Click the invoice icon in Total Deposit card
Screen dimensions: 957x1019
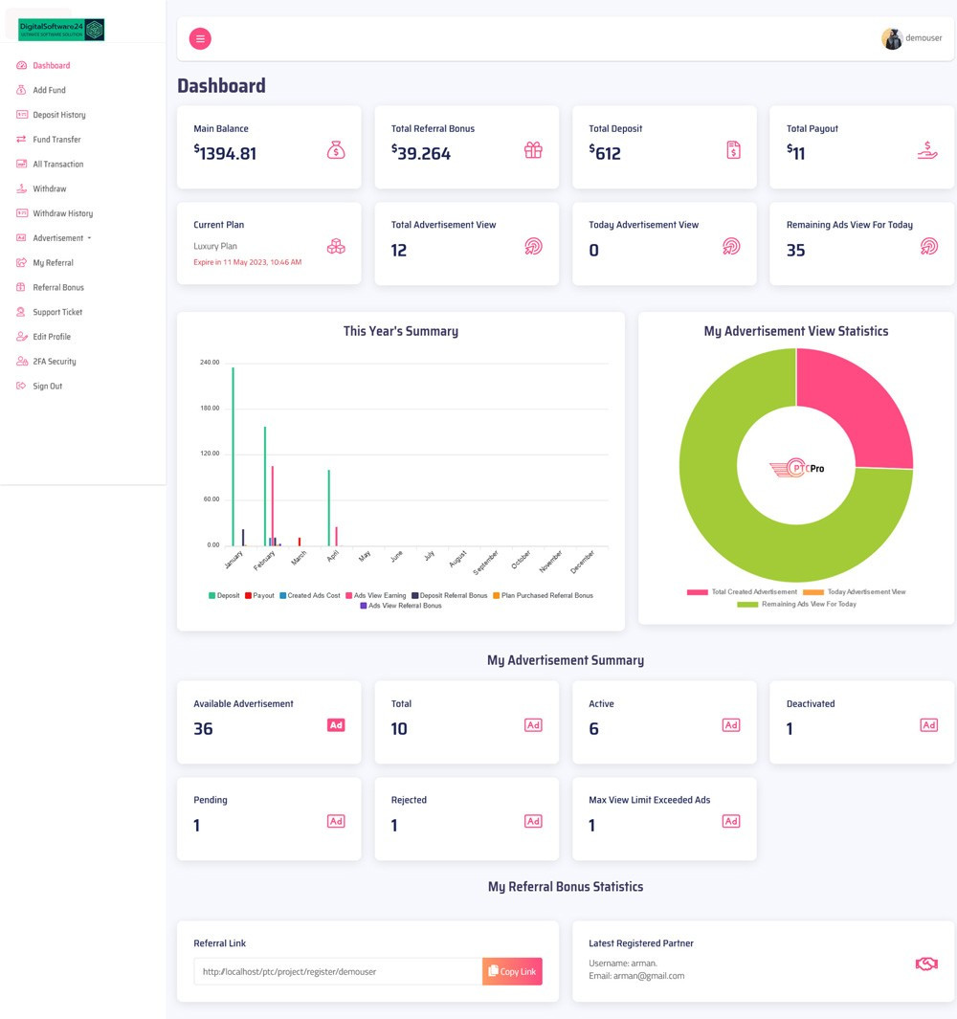tap(733, 150)
